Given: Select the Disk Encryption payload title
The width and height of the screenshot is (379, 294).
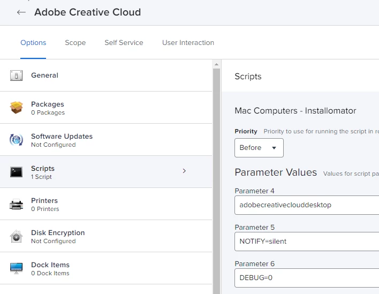Looking at the screenshot, I should point(58,233).
